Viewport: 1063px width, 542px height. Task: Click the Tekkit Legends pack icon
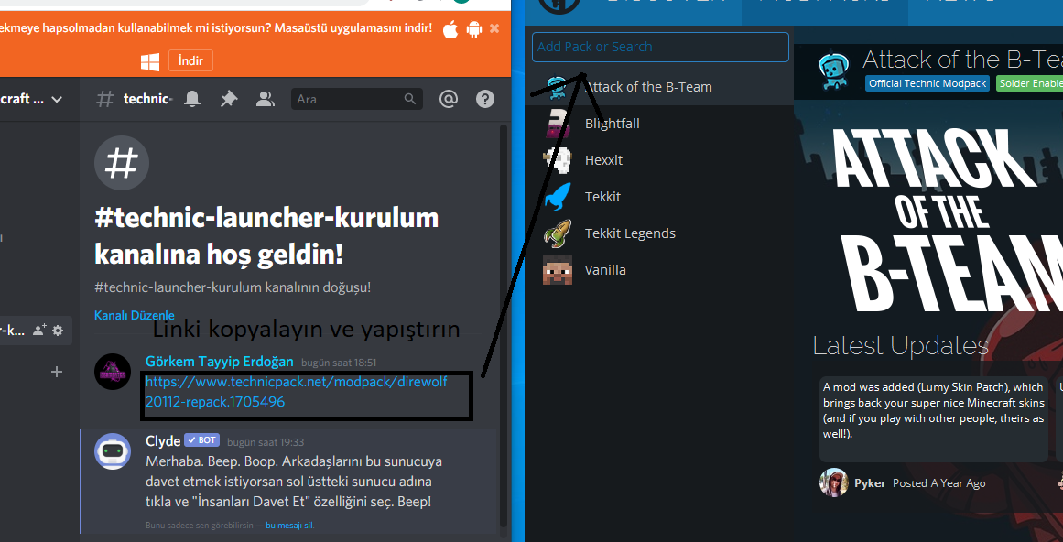coord(558,233)
